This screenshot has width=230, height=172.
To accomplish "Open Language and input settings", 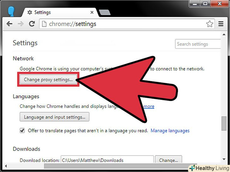I will [x=54, y=117].
